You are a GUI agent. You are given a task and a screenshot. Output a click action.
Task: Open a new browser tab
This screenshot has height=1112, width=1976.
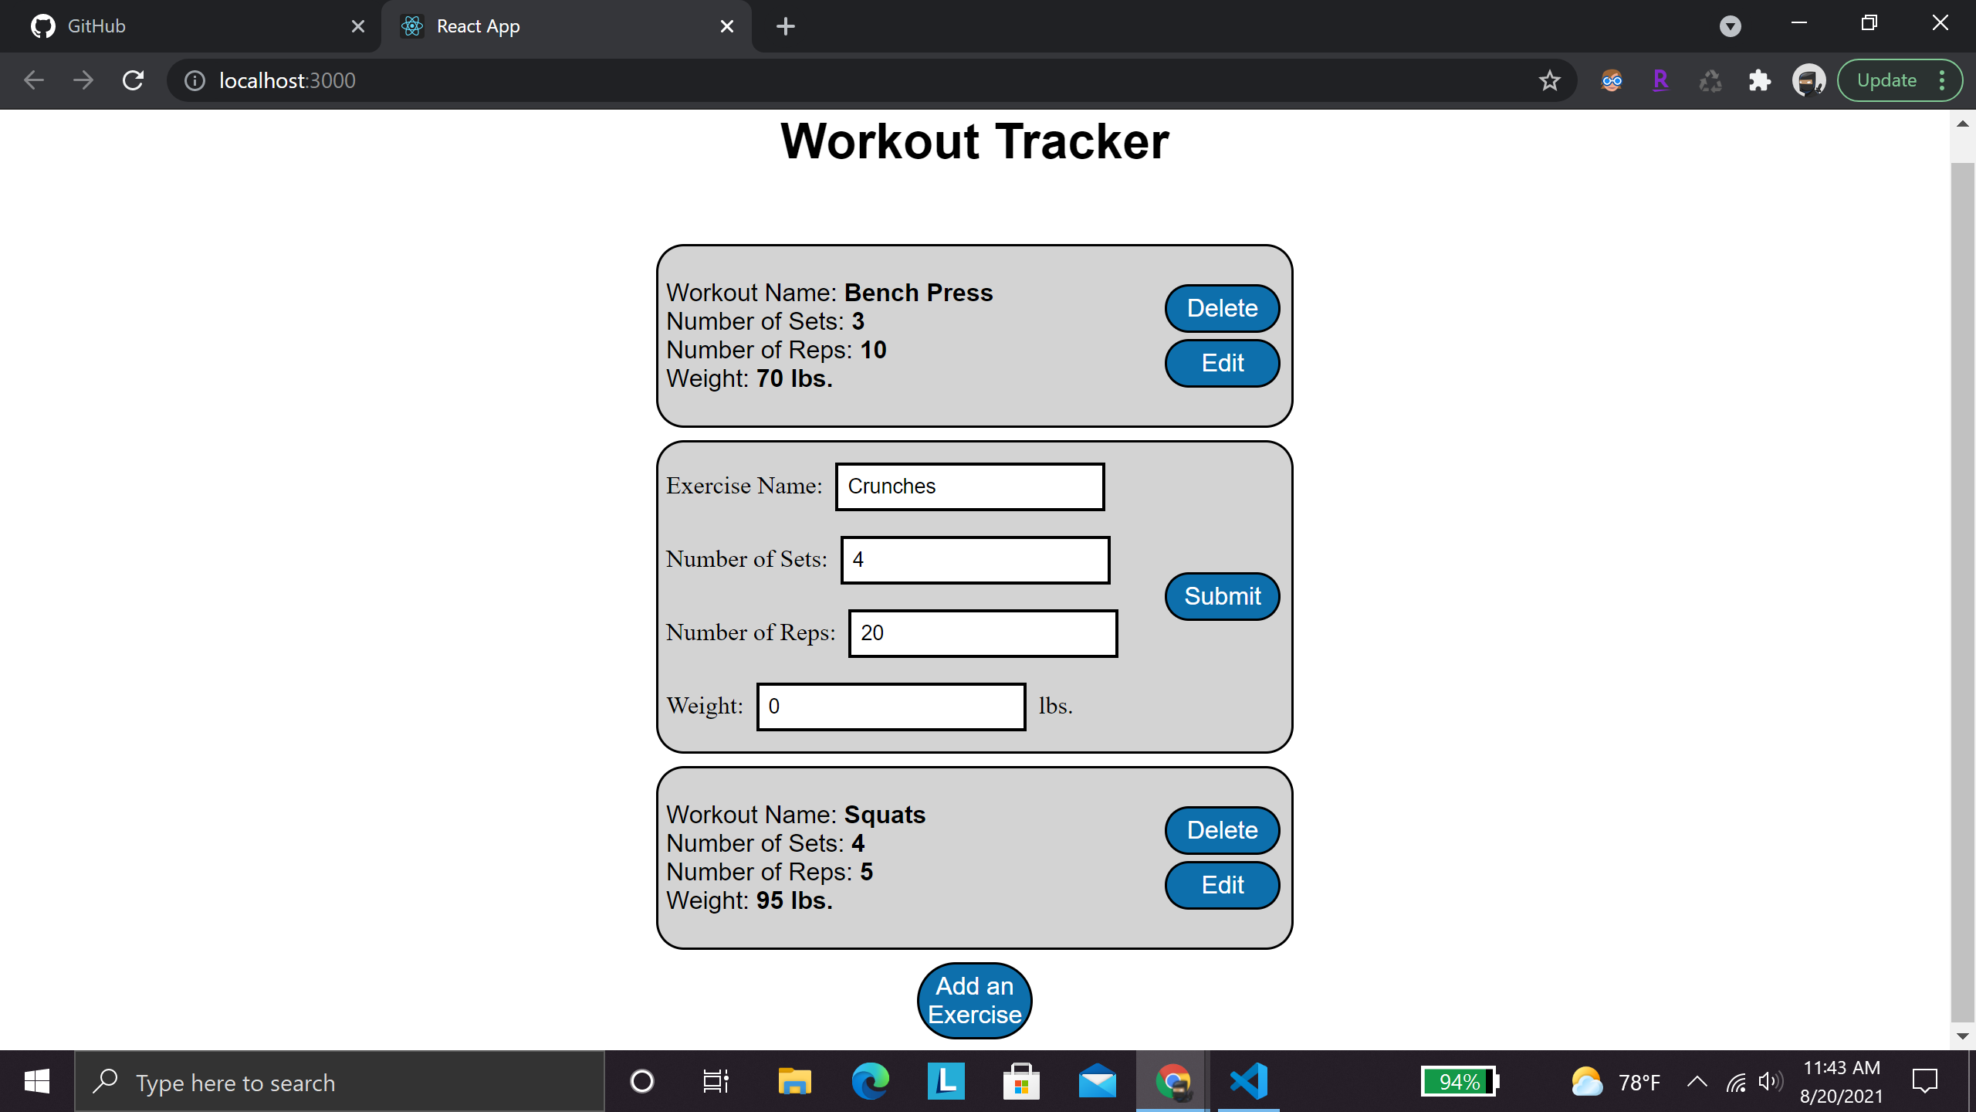(786, 26)
